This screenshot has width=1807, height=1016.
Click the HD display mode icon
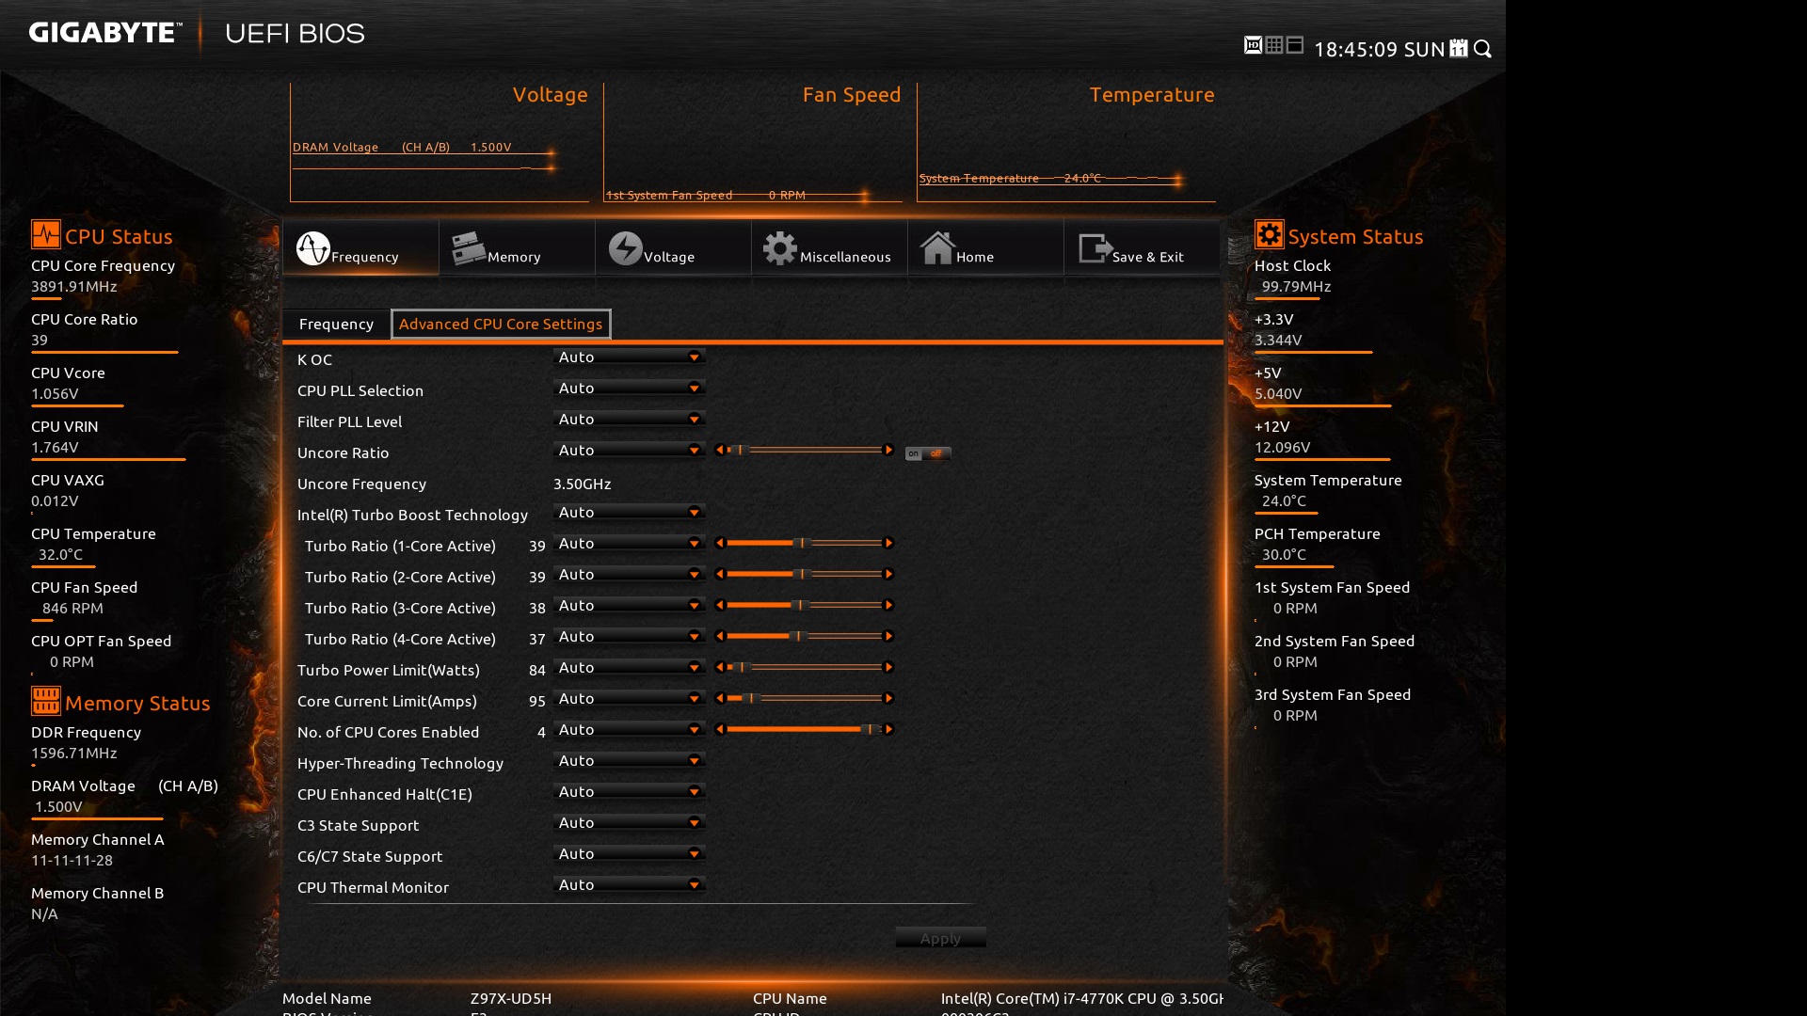1253,45
